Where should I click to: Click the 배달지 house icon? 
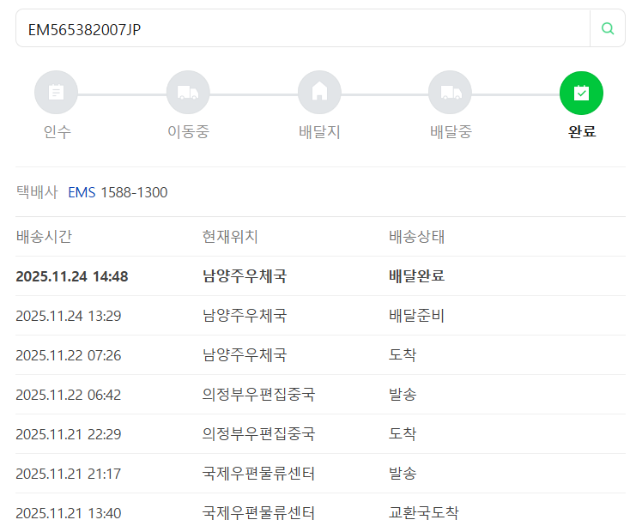point(319,93)
